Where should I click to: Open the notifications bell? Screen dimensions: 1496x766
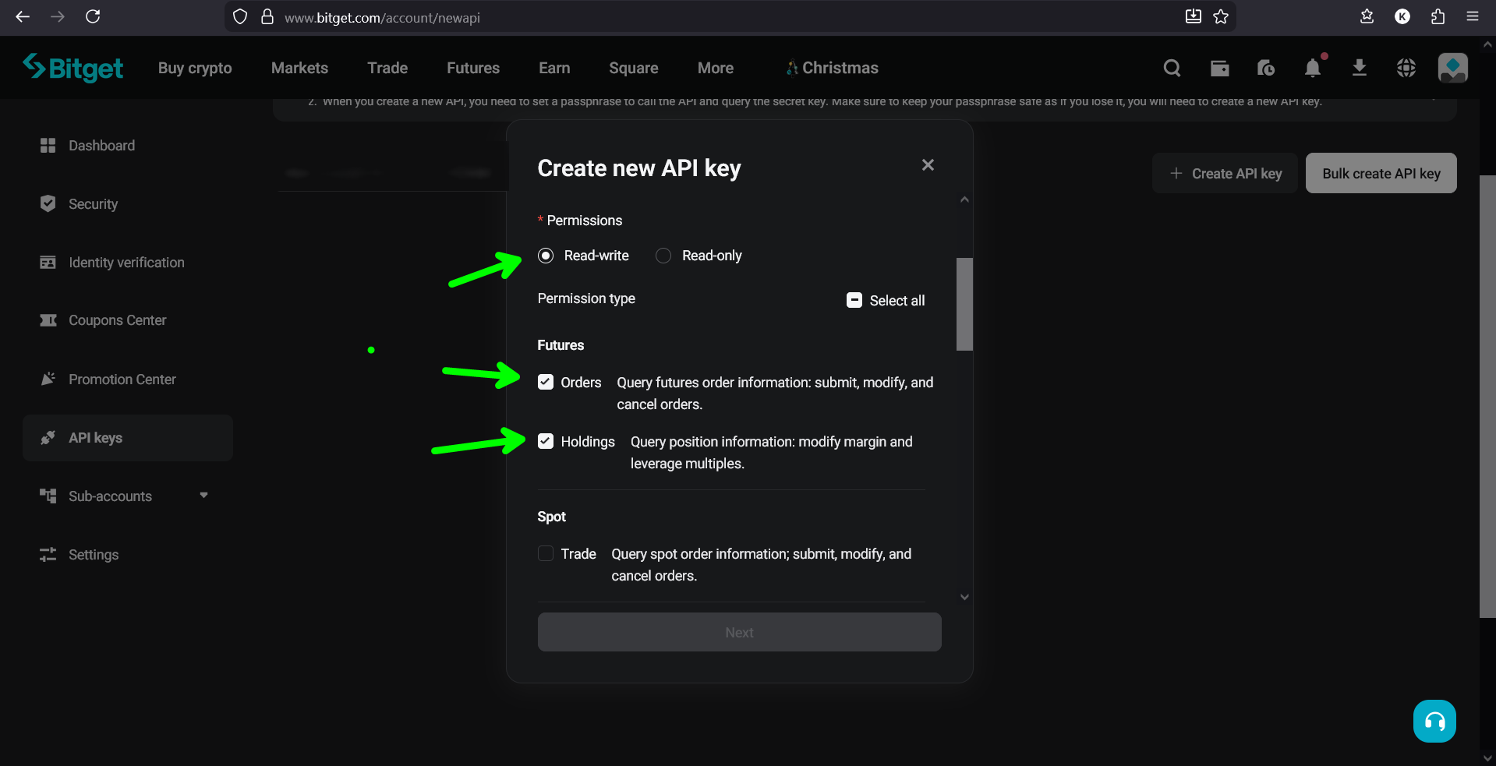(x=1314, y=68)
